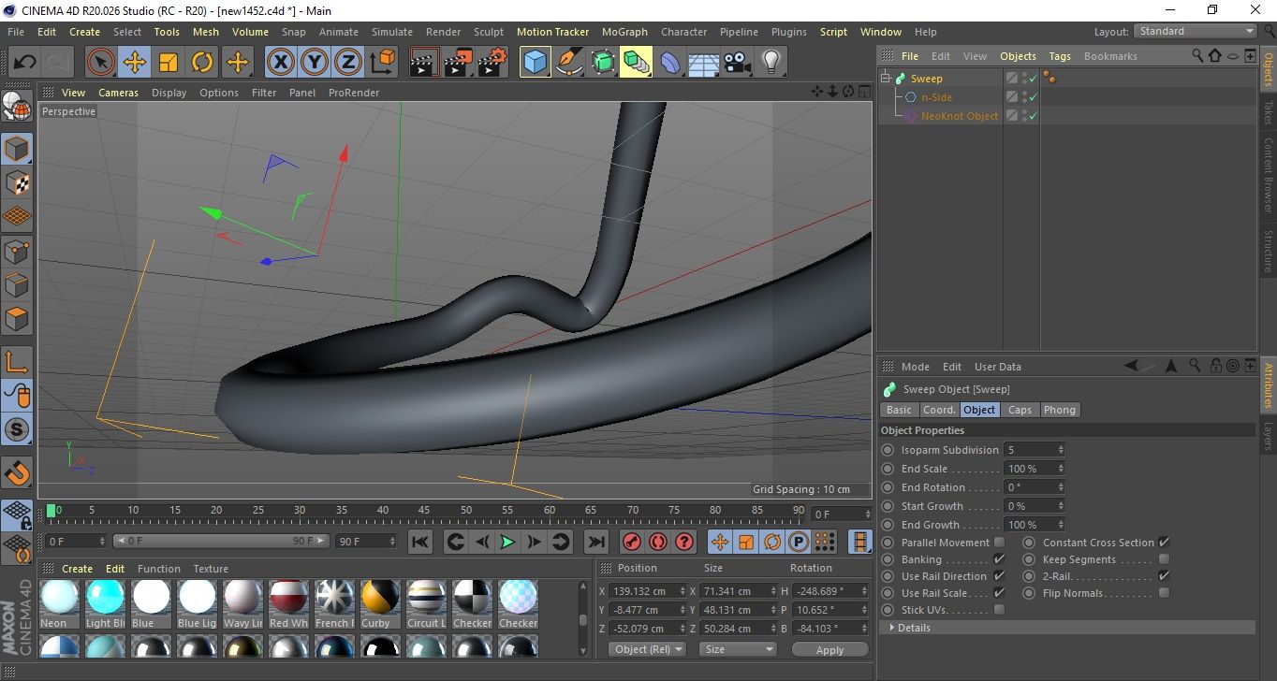The width and height of the screenshot is (1277, 681).
Task: Toggle the X-axis lock icon
Action: 280,63
